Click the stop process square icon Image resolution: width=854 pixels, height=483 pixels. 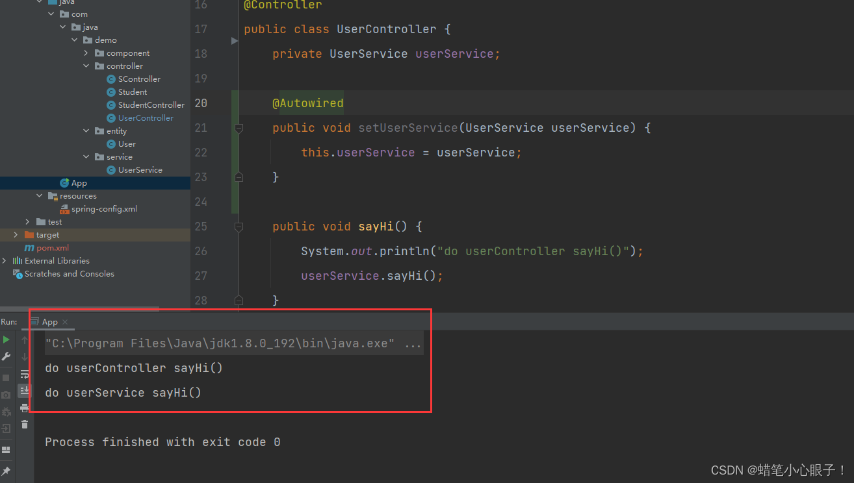tap(6, 378)
